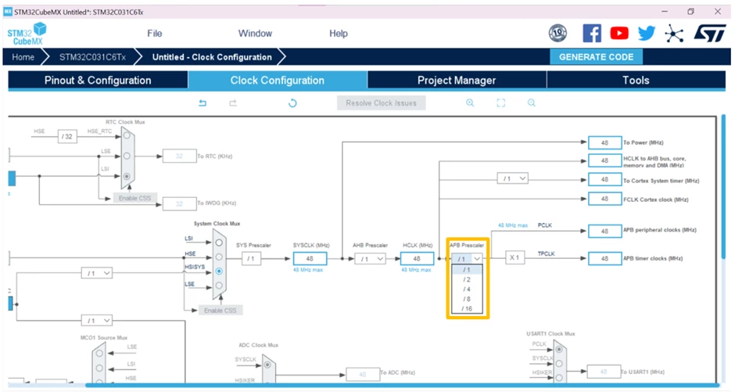Switch to Project Manager tab

coord(457,80)
